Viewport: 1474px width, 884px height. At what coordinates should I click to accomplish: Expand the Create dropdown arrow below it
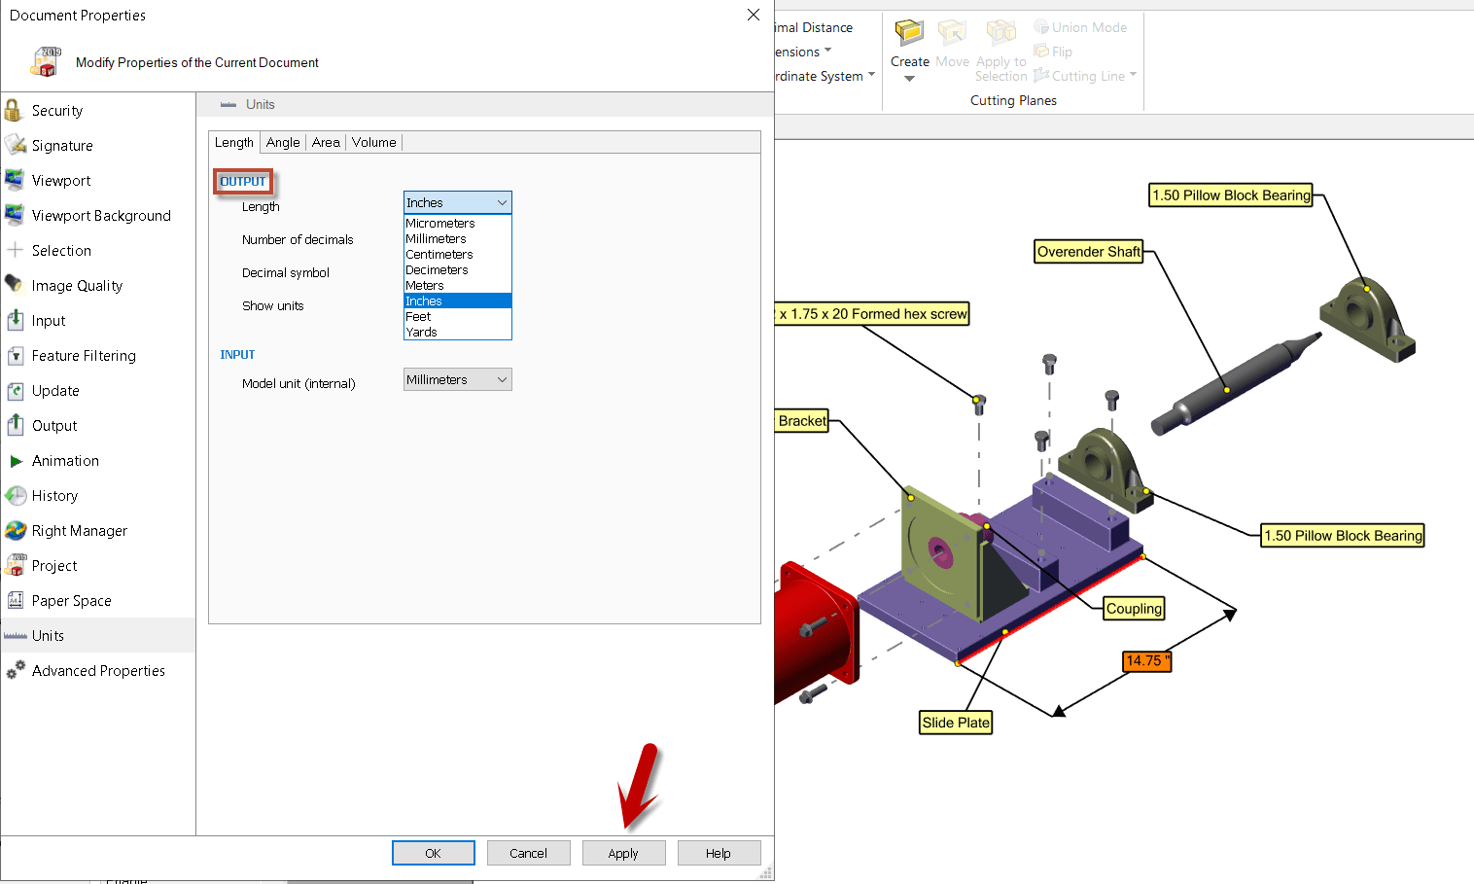coord(909,79)
